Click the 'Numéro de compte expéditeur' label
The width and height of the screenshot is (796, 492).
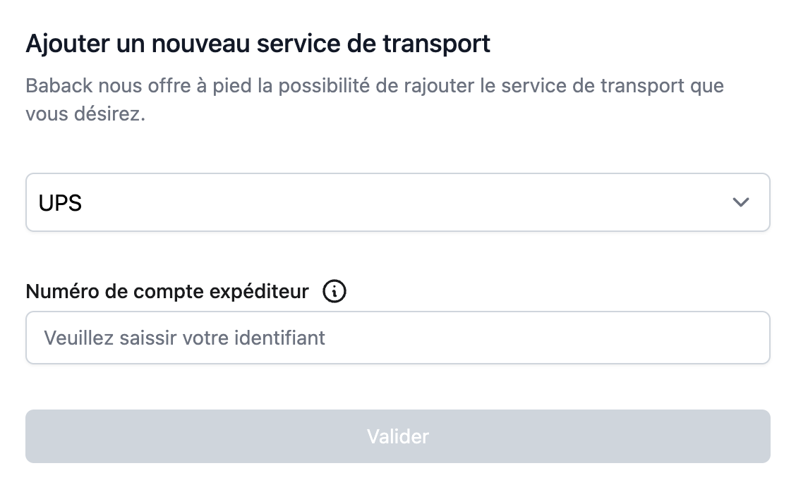click(167, 292)
